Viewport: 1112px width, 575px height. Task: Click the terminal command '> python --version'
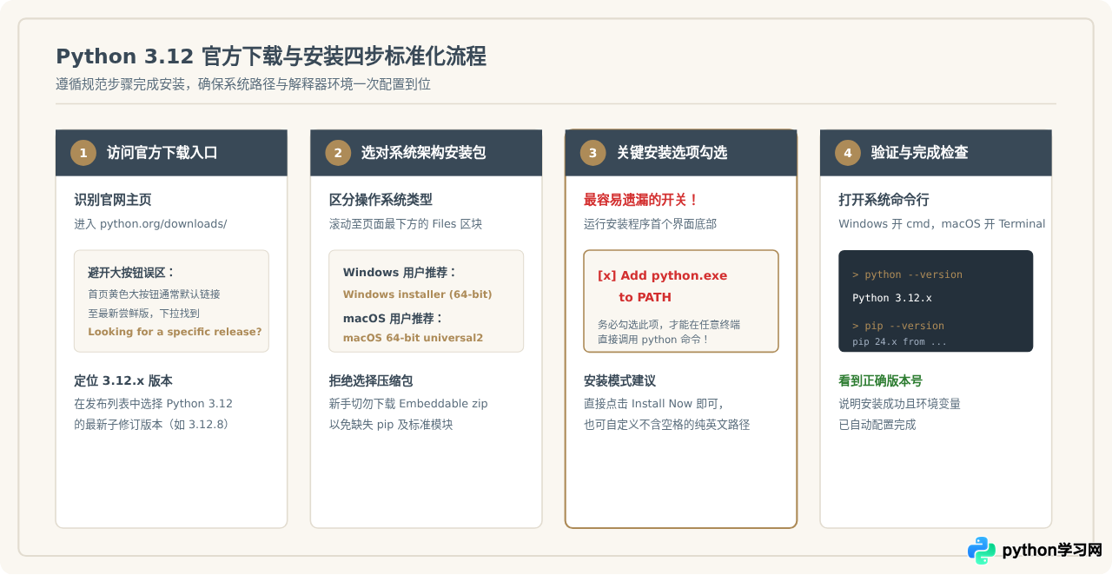[x=907, y=274]
